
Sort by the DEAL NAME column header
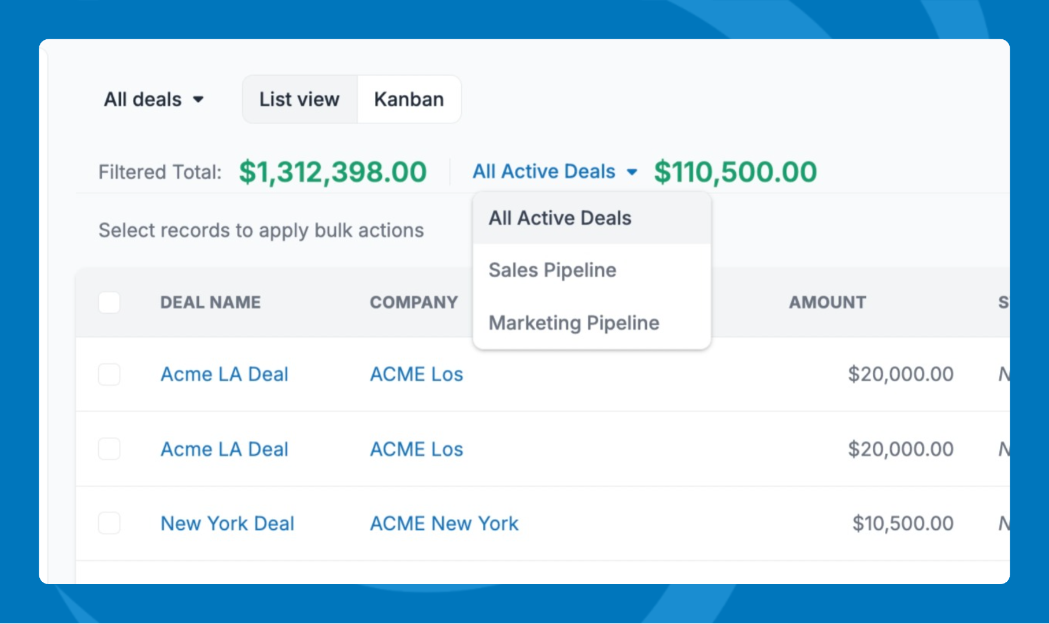pyautogui.click(x=210, y=302)
